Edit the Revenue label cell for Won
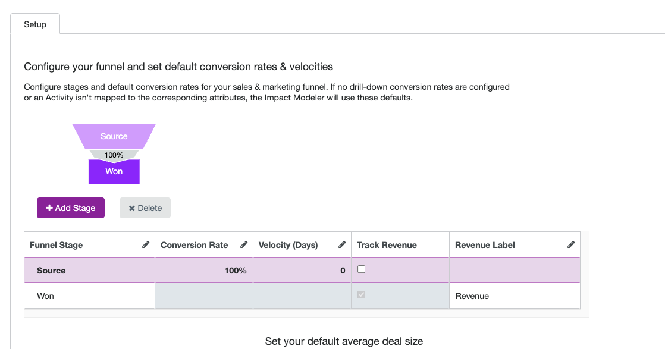 tap(514, 296)
